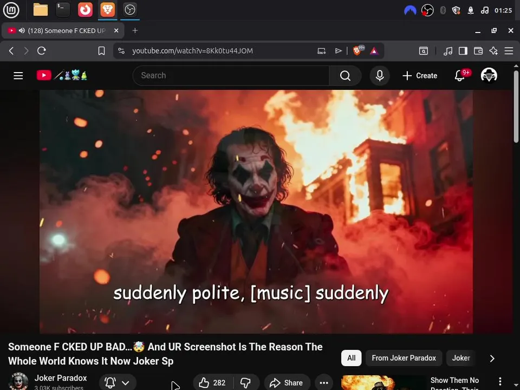The width and height of the screenshot is (520, 390).
Task: Open Leo AI assistant icon
Action: 493,51
